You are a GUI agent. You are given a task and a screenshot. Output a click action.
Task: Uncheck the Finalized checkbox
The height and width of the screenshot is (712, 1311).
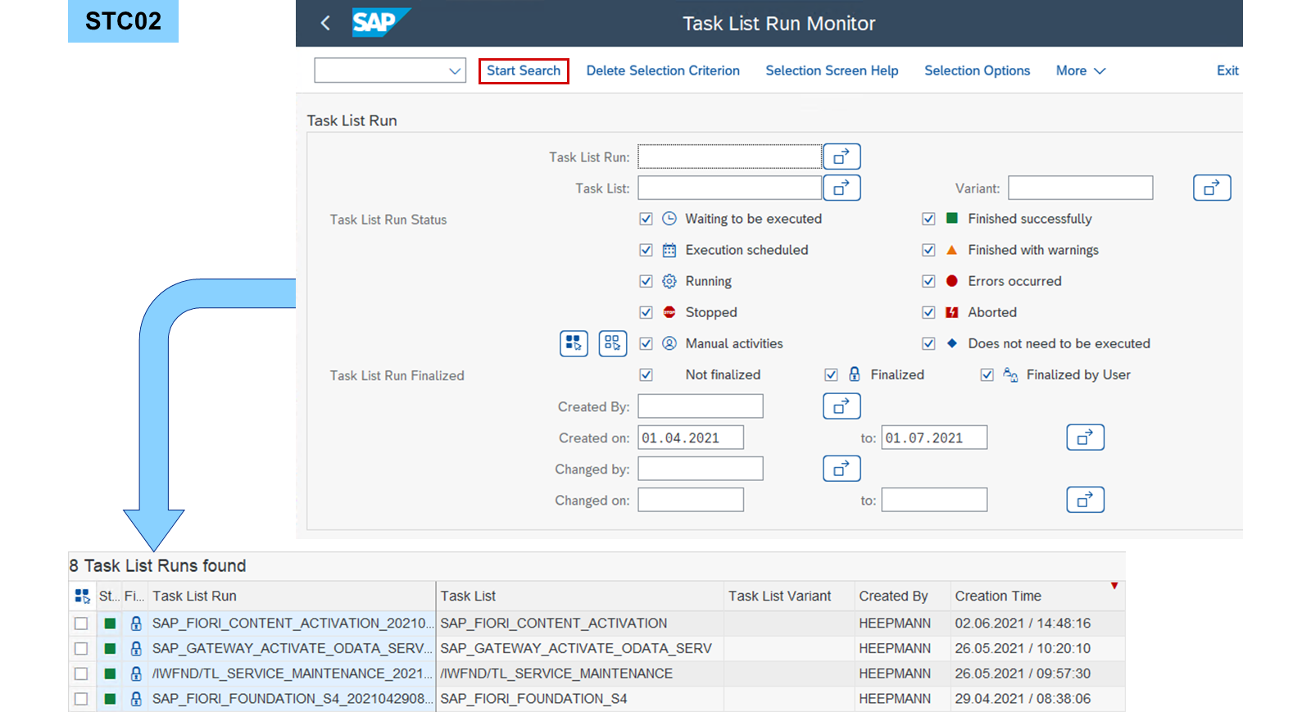831,374
